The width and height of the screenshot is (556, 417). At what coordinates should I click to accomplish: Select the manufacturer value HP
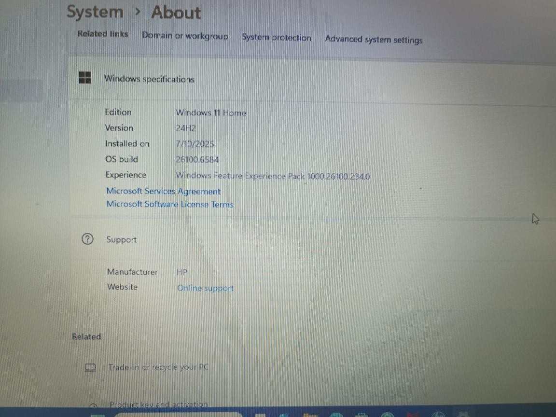tap(181, 272)
